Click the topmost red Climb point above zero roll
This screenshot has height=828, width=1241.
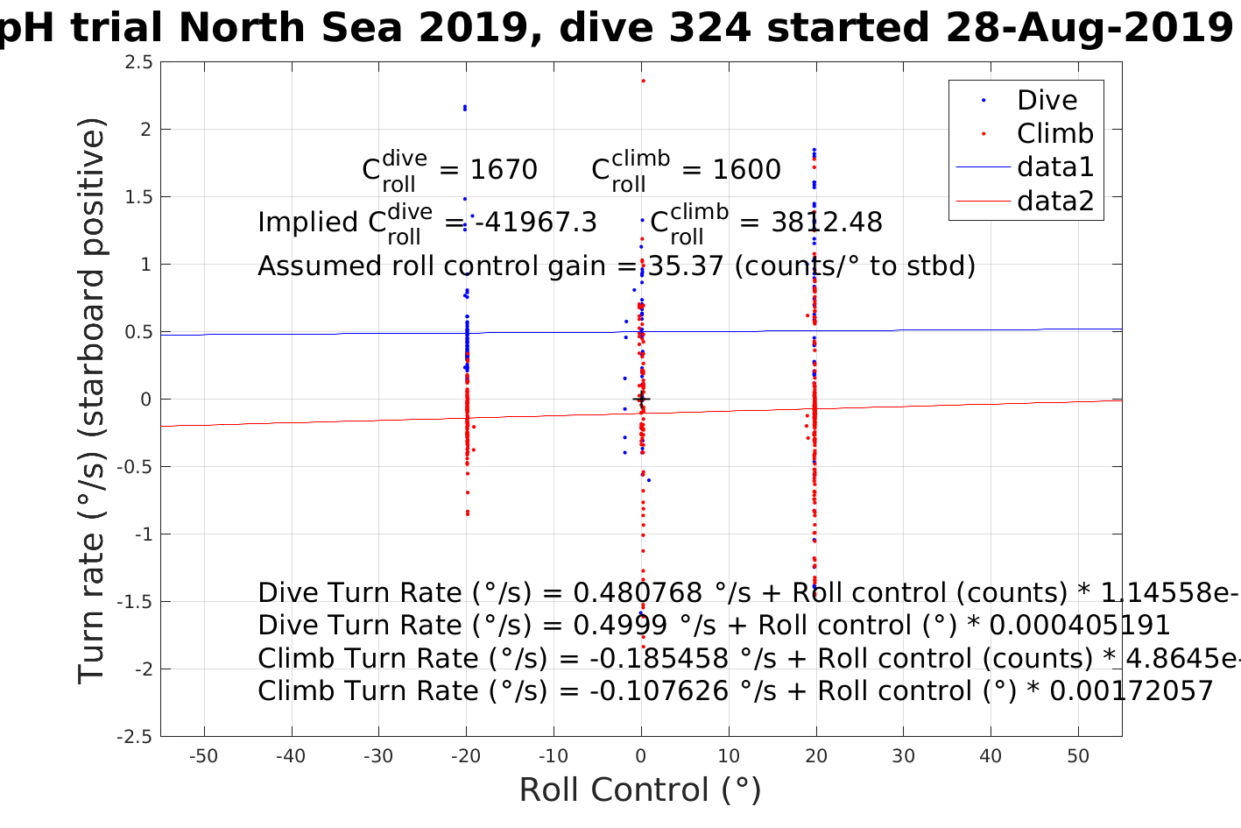pos(643,81)
